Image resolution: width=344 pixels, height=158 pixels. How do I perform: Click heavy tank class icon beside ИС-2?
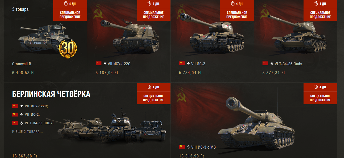pyautogui.click(x=188, y=64)
